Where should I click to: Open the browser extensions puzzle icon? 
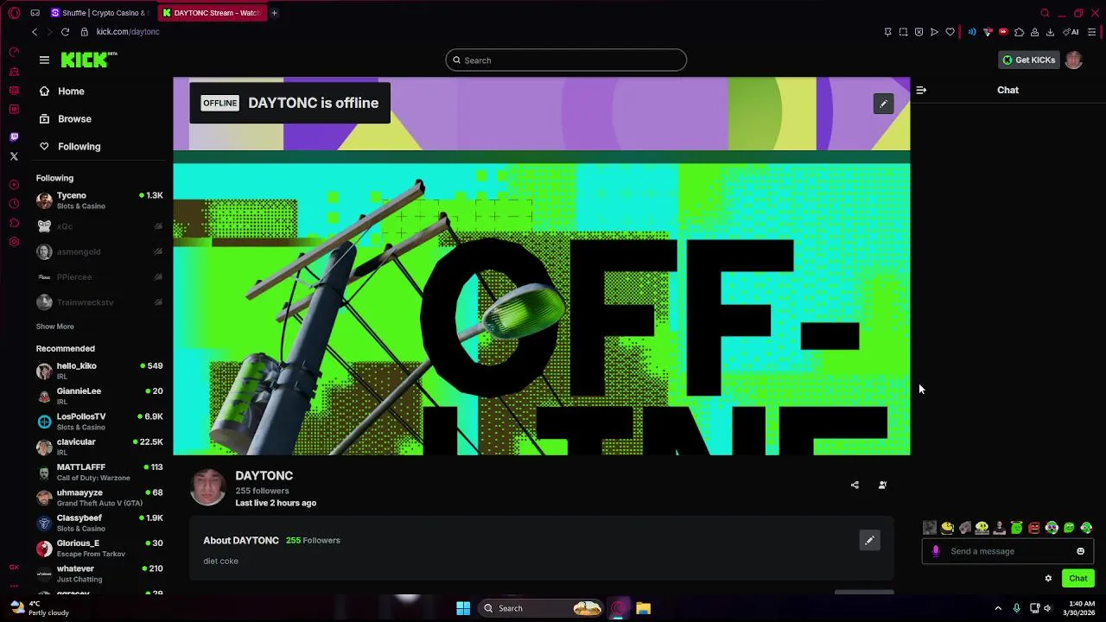1019,32
